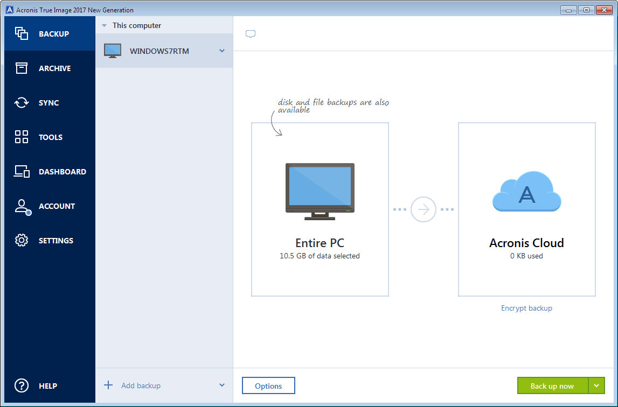Choose the Acronis Cloud destination panel

pos(526,209)
